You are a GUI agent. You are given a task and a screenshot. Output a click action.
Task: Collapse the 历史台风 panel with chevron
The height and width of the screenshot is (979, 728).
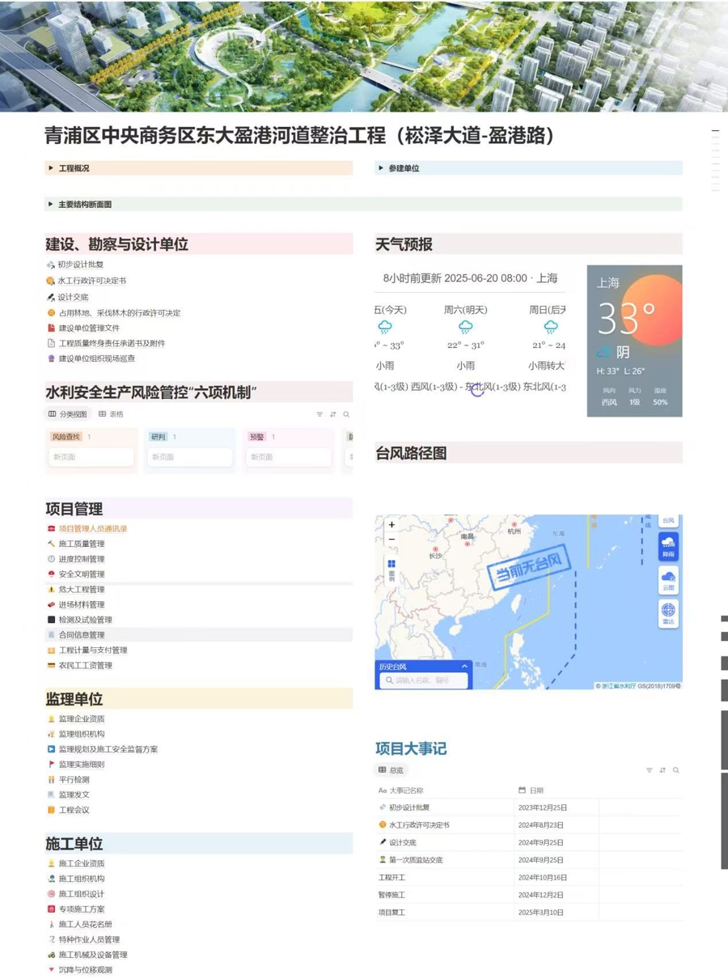click(x=464, y=667)
